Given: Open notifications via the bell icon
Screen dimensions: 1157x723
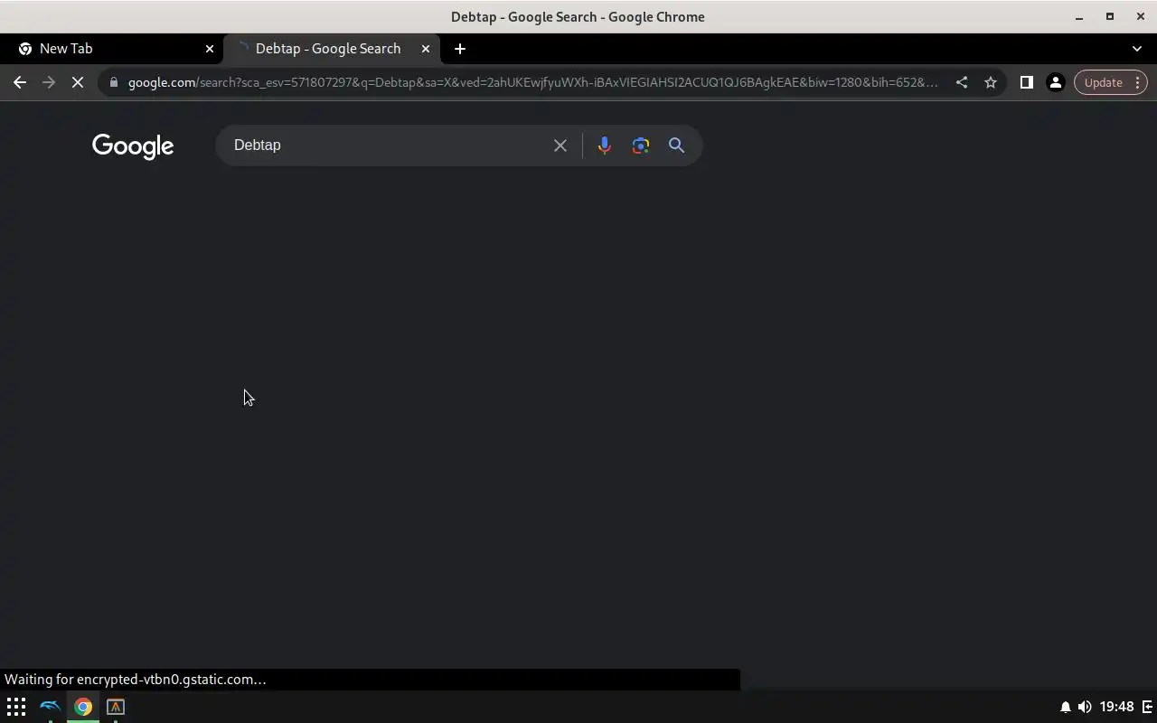Looking at the screenshot, I should pyautogui.click(x=1065, y=707).
